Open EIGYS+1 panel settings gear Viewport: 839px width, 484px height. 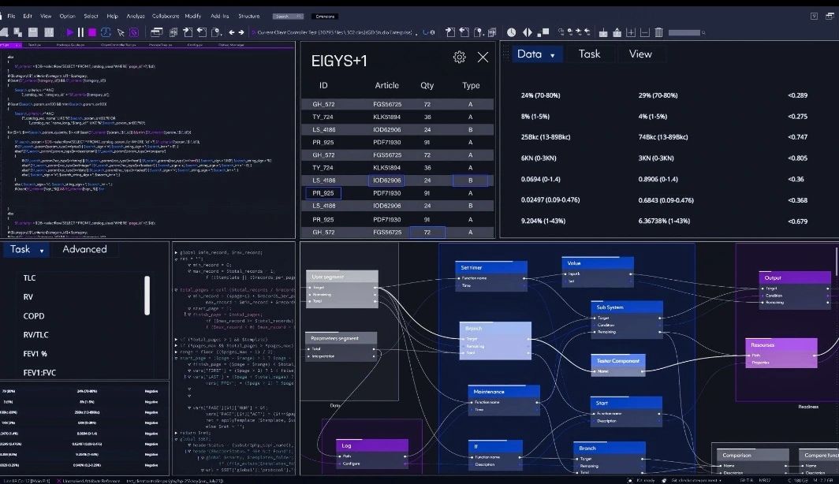[459, 58]
